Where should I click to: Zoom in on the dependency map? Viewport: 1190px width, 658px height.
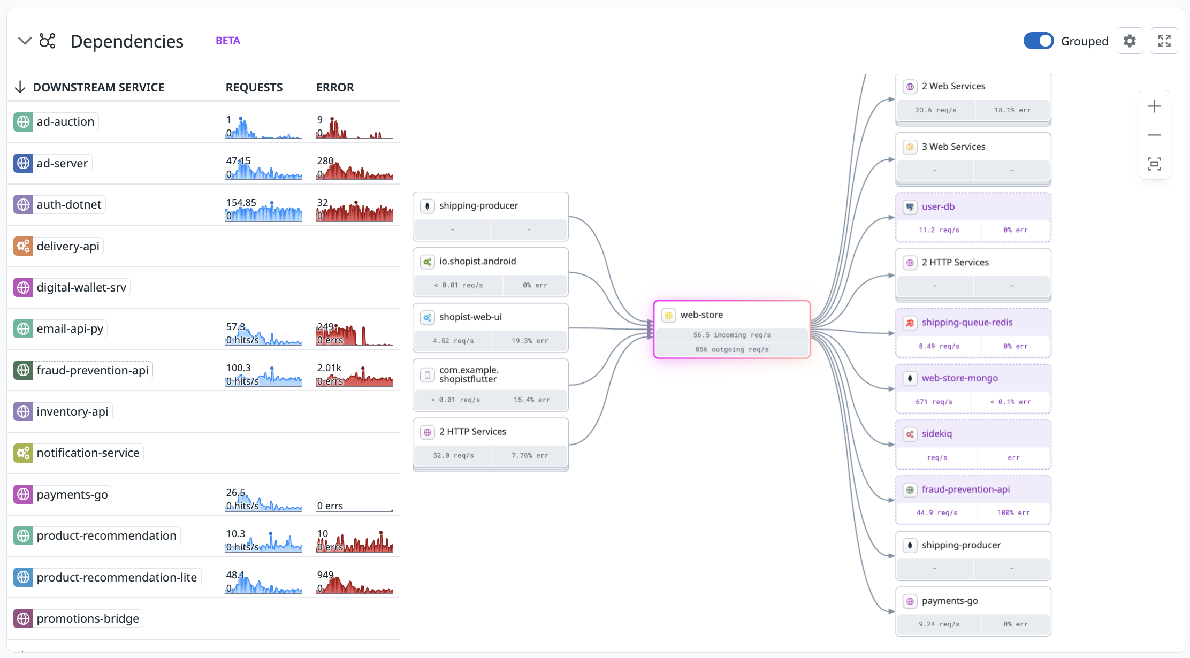(x=1154, y=106)
